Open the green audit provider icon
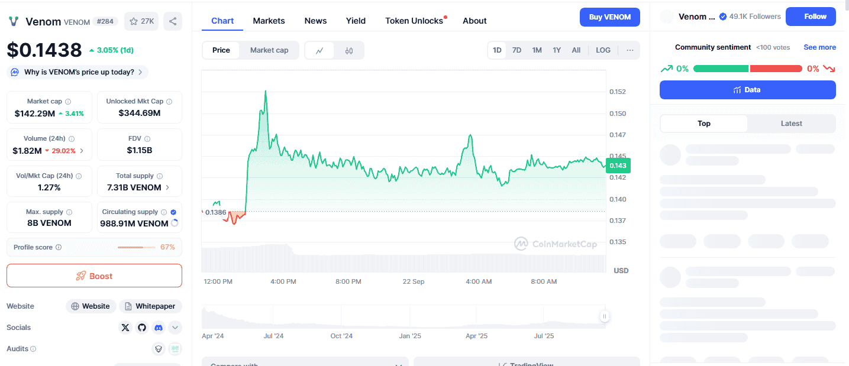Image resolution: width=849 pixels, height=366 pixels. click(175, 349)
